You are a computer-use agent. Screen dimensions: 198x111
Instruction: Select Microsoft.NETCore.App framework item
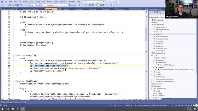tap(167, 65)
